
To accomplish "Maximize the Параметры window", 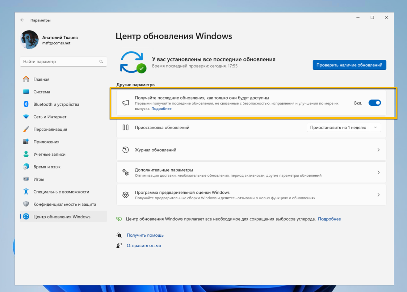I will click(x=372, y=18).
